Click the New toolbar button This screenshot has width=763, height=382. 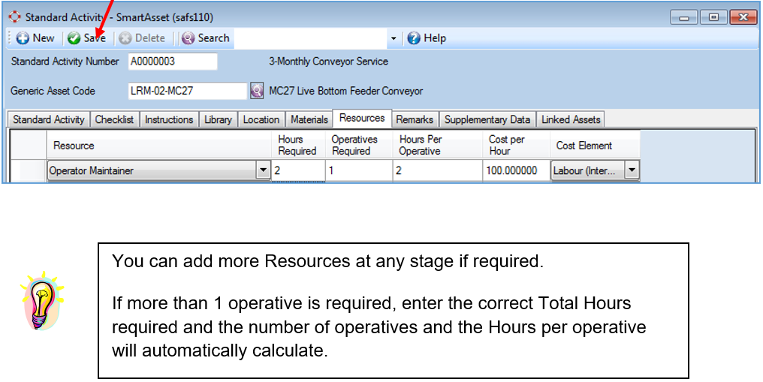click(35, 38)
